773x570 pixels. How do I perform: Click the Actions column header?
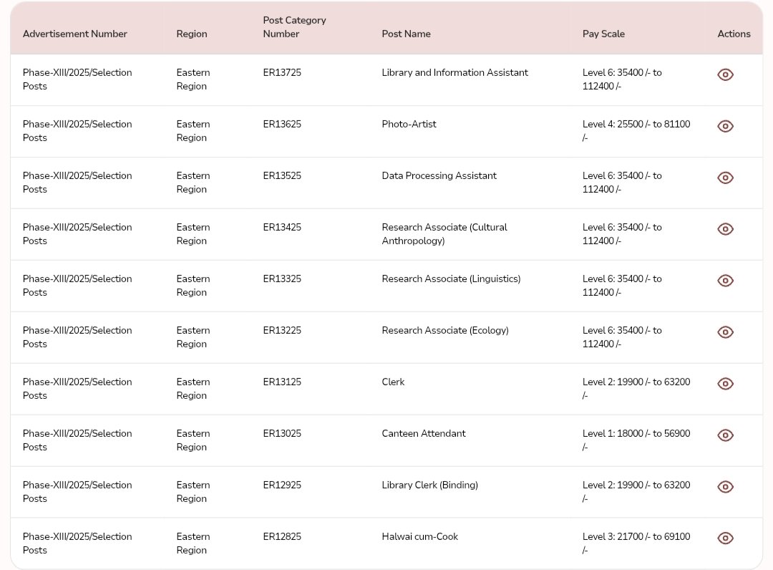(x=734, y=34)
